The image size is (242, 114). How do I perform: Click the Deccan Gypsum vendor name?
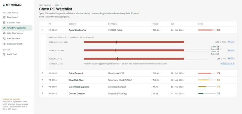(77, 93)
